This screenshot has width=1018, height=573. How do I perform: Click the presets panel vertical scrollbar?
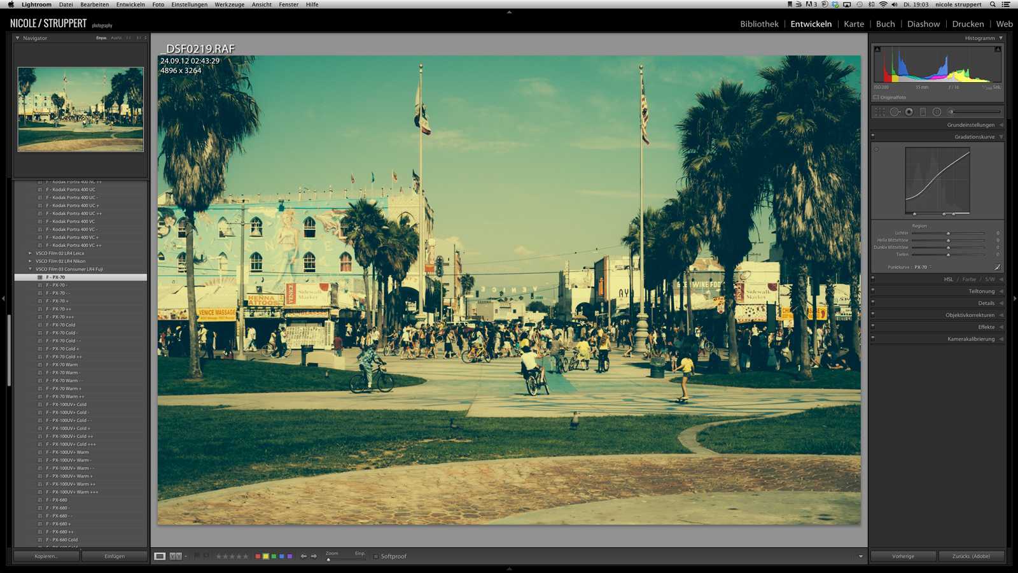coord(9,350)
